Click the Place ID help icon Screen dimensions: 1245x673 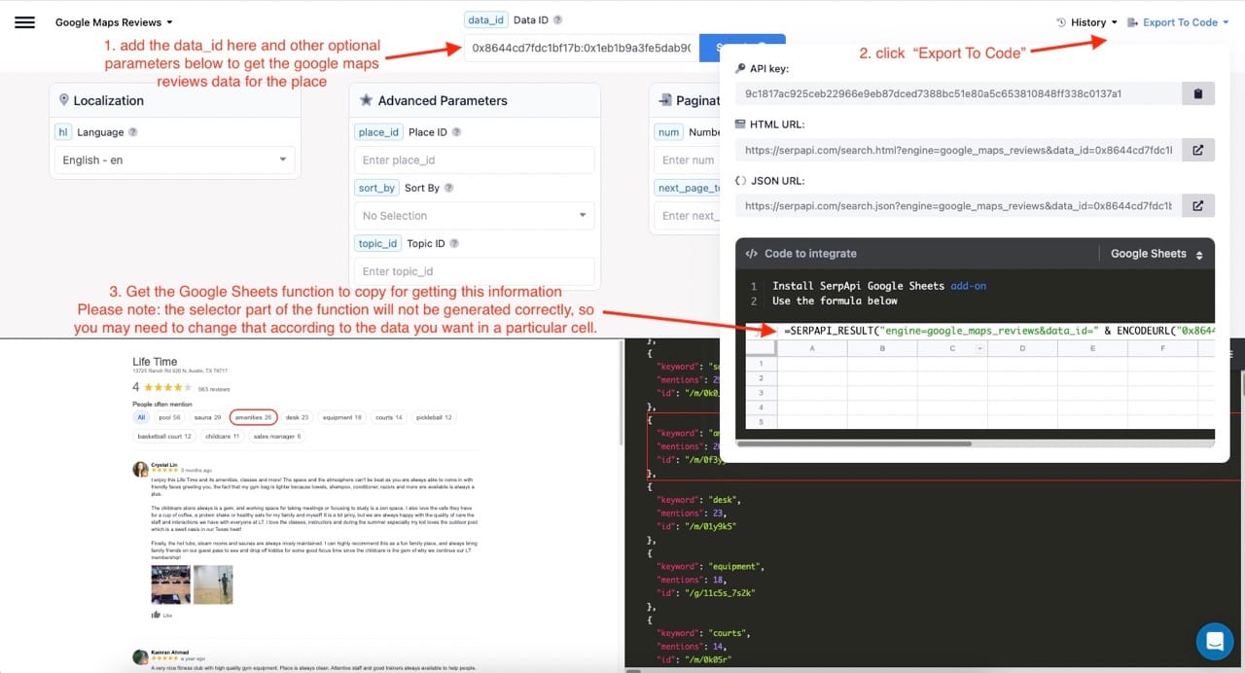point(457,132)
